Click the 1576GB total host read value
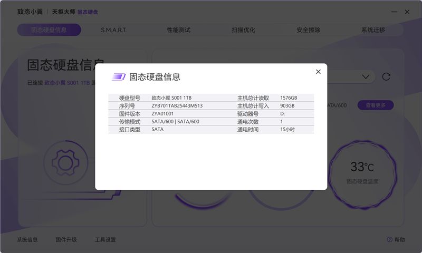 tap(289, 98)
